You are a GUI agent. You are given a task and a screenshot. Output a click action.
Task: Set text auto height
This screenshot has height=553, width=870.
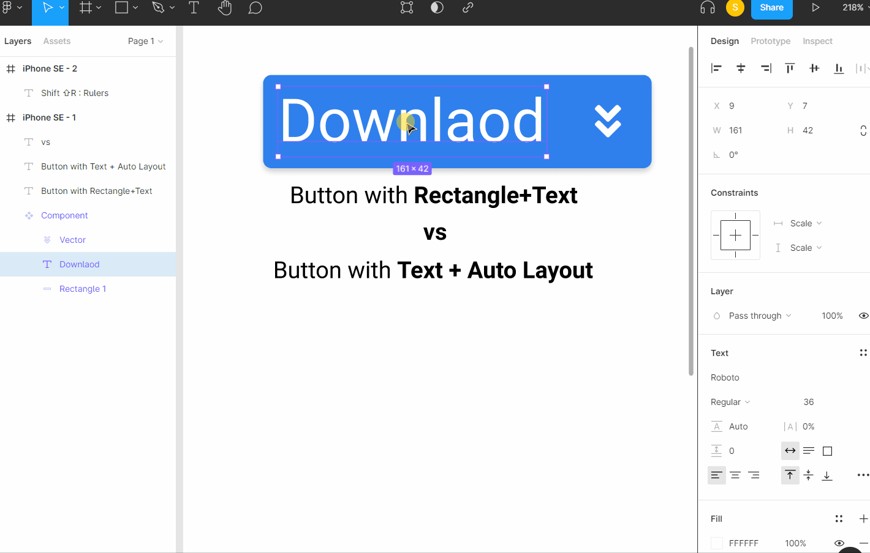[809, 451]
